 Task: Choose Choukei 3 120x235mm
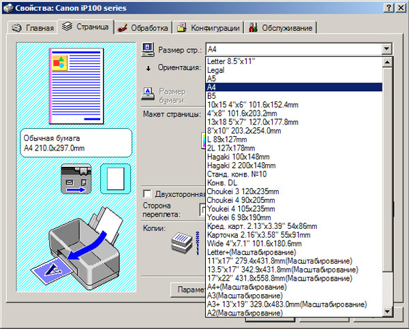tap(294, 191)
